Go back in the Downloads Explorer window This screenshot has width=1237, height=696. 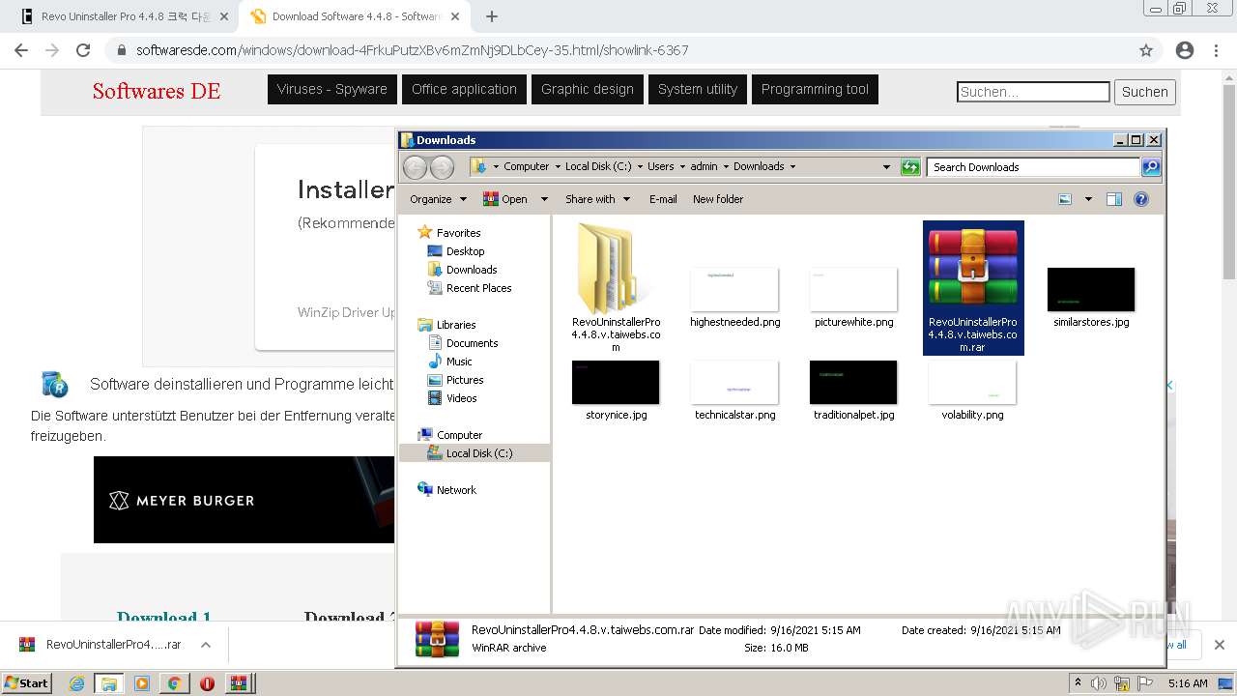(x=415, y=167)
